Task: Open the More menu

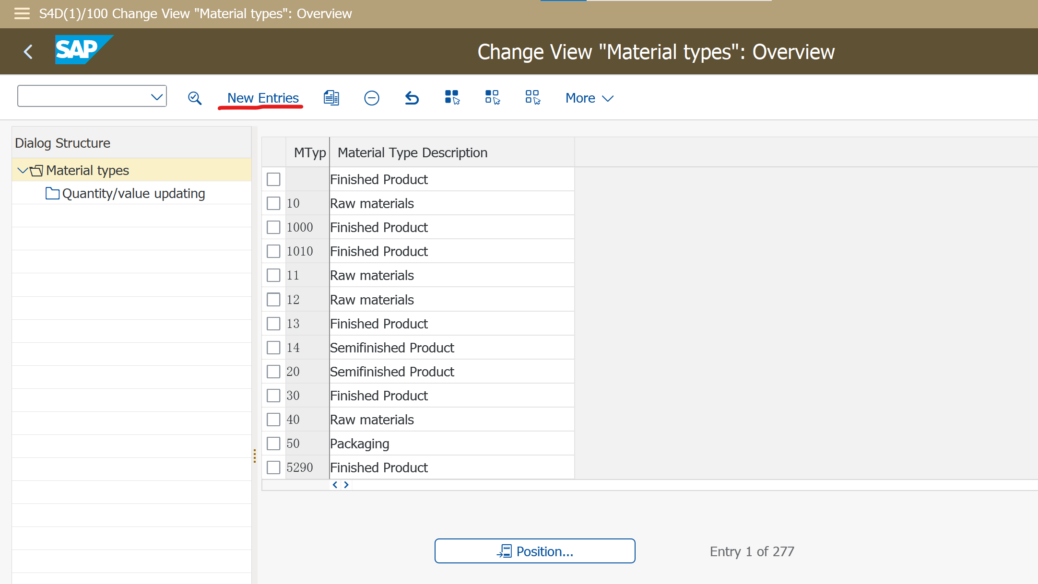Action: pos(589,98)
